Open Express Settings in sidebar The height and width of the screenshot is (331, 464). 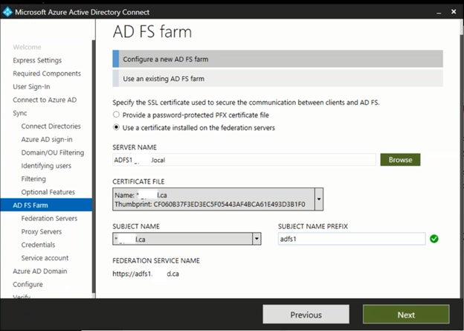coord(37,60)
